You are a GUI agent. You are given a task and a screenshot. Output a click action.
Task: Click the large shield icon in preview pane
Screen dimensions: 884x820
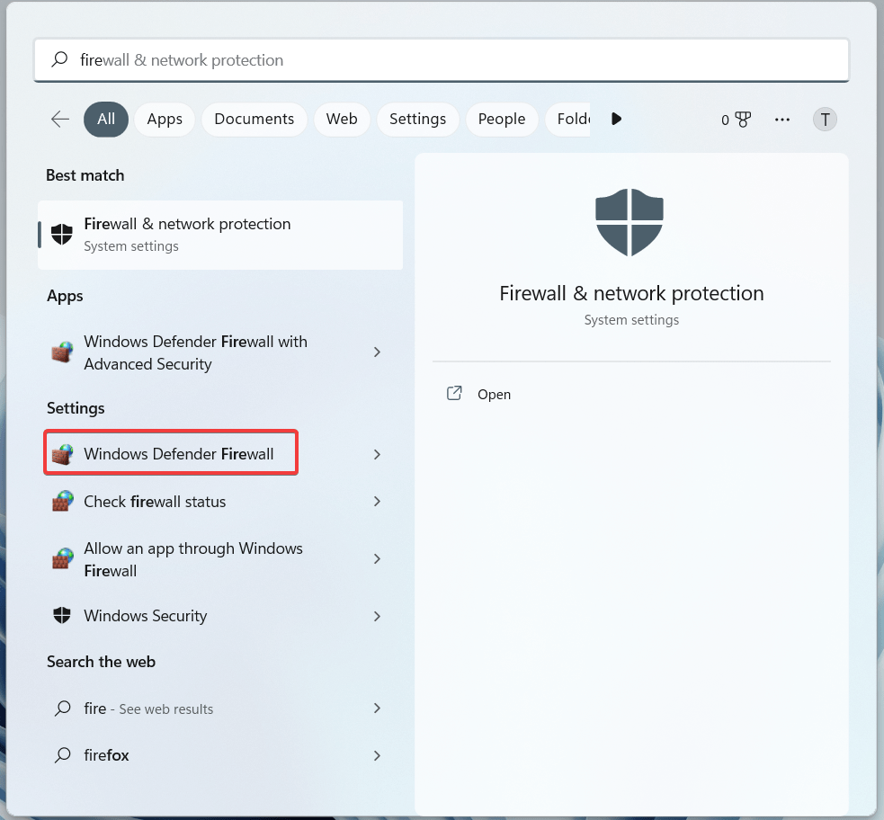pos(630,222)
